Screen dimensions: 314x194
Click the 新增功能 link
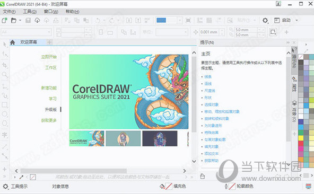(49, 88)
